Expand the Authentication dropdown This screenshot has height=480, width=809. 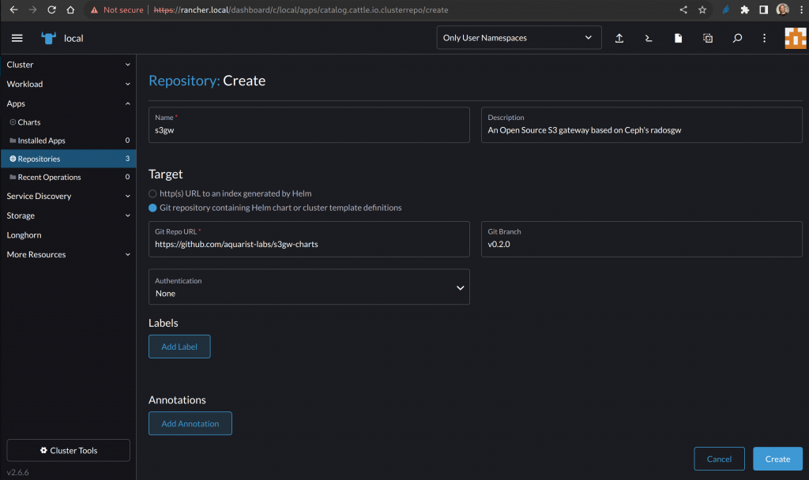(x=309, y=287)
